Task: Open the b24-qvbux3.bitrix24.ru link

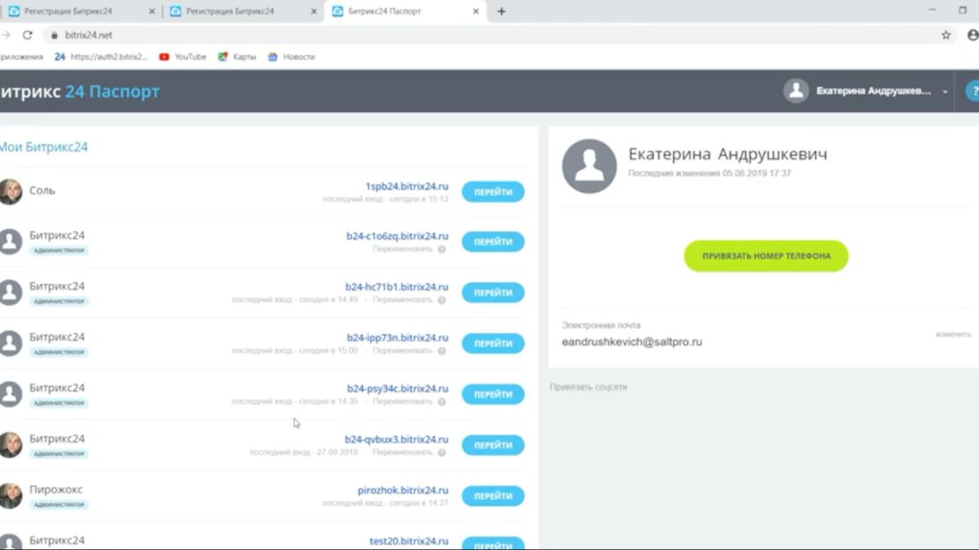Action: click(396, 440)
